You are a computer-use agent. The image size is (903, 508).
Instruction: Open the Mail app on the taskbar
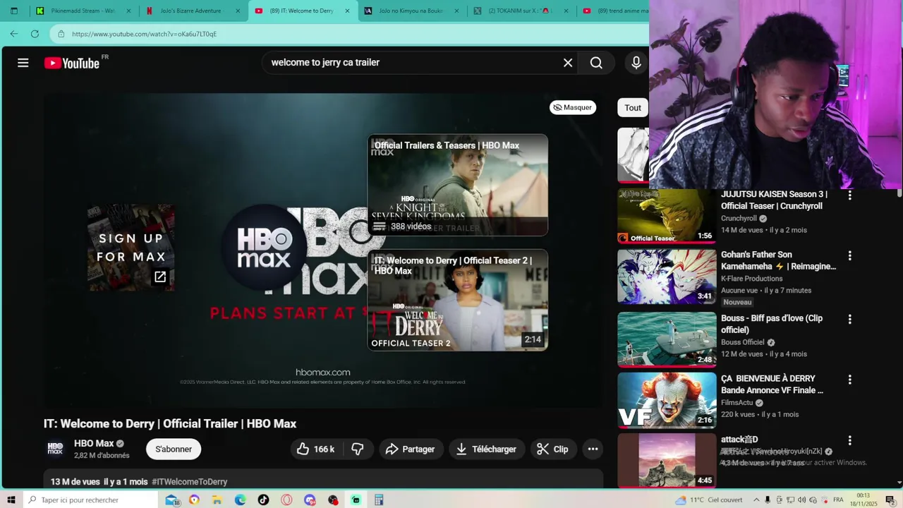coord(171,500)
